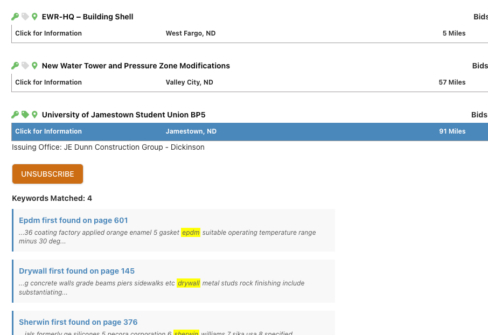Click the key icon beside New Water Tower
This screenshot has width=488, height=335.
pyautogui.click(x=15, y=66)
